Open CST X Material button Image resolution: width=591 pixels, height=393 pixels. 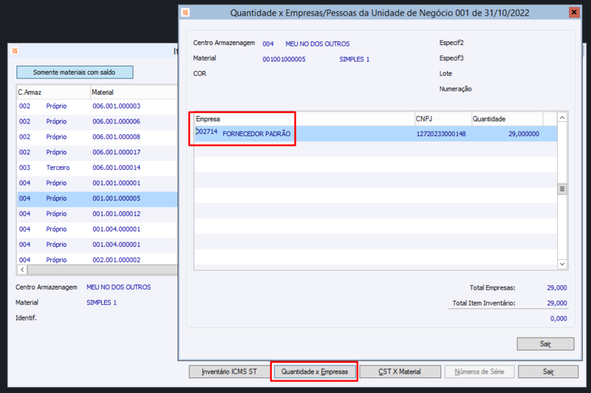pos(400,372)
